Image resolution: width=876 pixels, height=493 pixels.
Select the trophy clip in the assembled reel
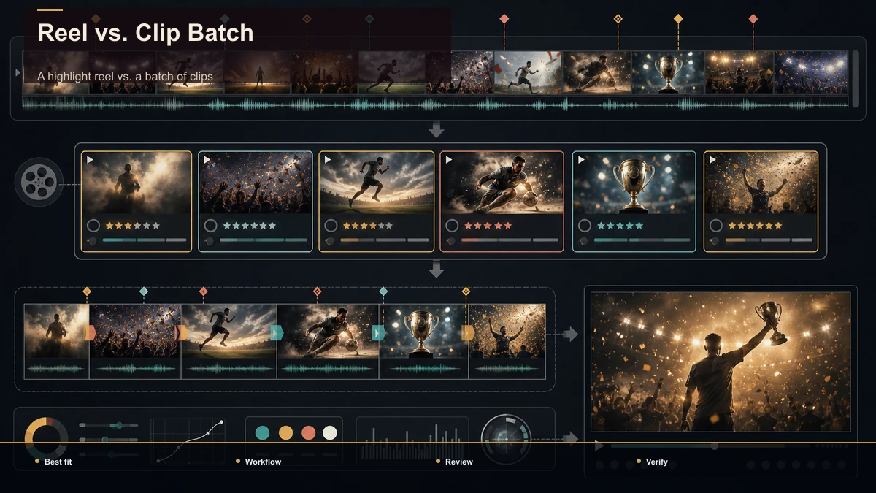click(x=423, y=341)
